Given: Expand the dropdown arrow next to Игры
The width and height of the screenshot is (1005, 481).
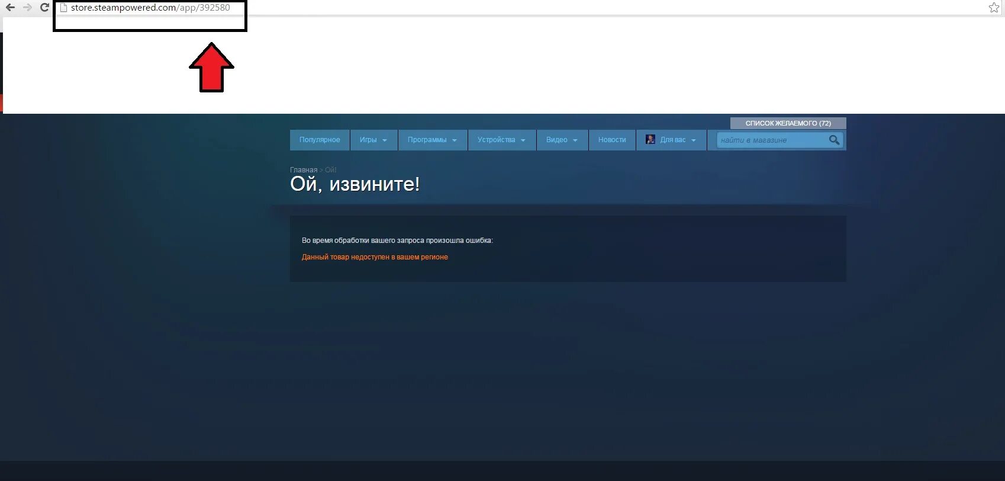Looking at the screenshot, I should pyautogui.click(x=385, y=140).
